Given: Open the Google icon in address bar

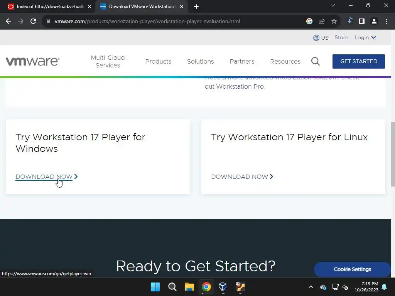Looking at the screenshot, I should click(309, 22).
